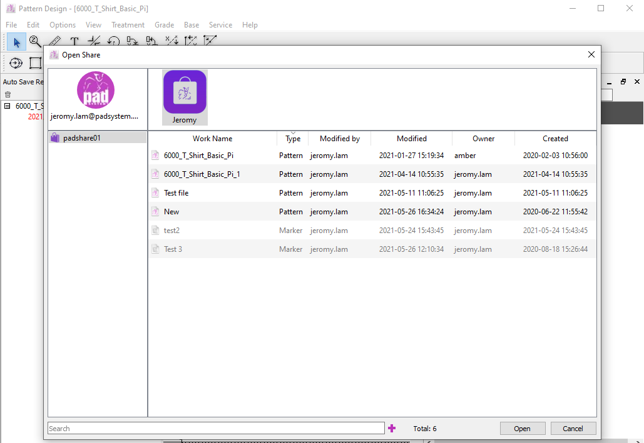Select the arrow pointer tool

point(16,42)
